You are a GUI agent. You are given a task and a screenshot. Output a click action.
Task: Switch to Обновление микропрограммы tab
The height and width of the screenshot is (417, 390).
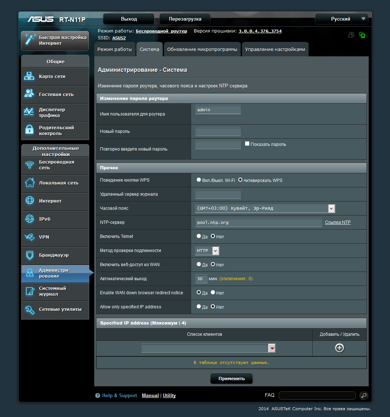pos(202,49)
